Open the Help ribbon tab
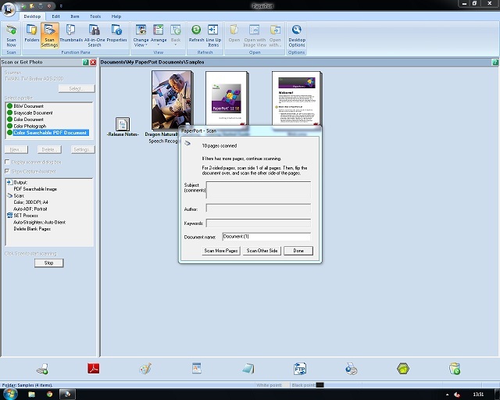The height and width of the screenshot is (400, 500). point(116,16)
